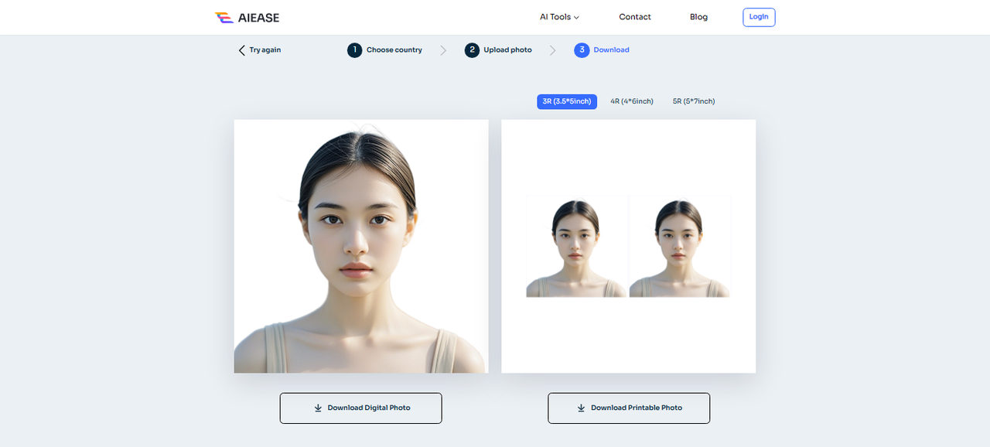This screenshot has width=990, height=447.
Task: Switch to 4R (4*6inch) print size
Action: click(x=632, y=101)
